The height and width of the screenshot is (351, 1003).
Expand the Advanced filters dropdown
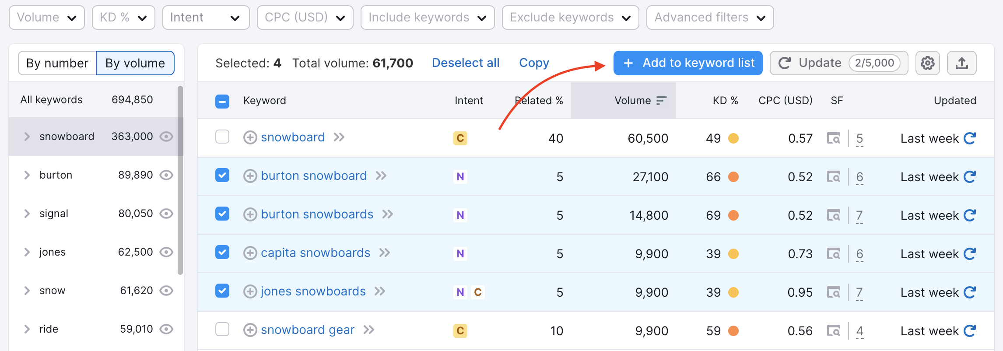pyautogui.click(x=709, y=18)
